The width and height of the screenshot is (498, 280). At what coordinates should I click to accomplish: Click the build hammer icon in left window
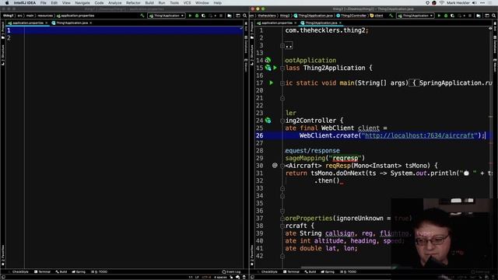142,16
